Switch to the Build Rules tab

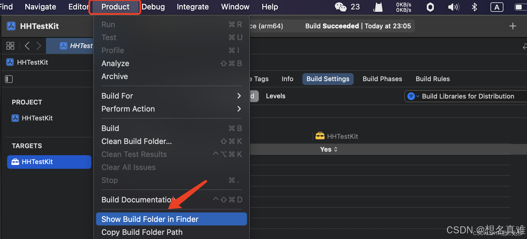click(x=433, y=79)
